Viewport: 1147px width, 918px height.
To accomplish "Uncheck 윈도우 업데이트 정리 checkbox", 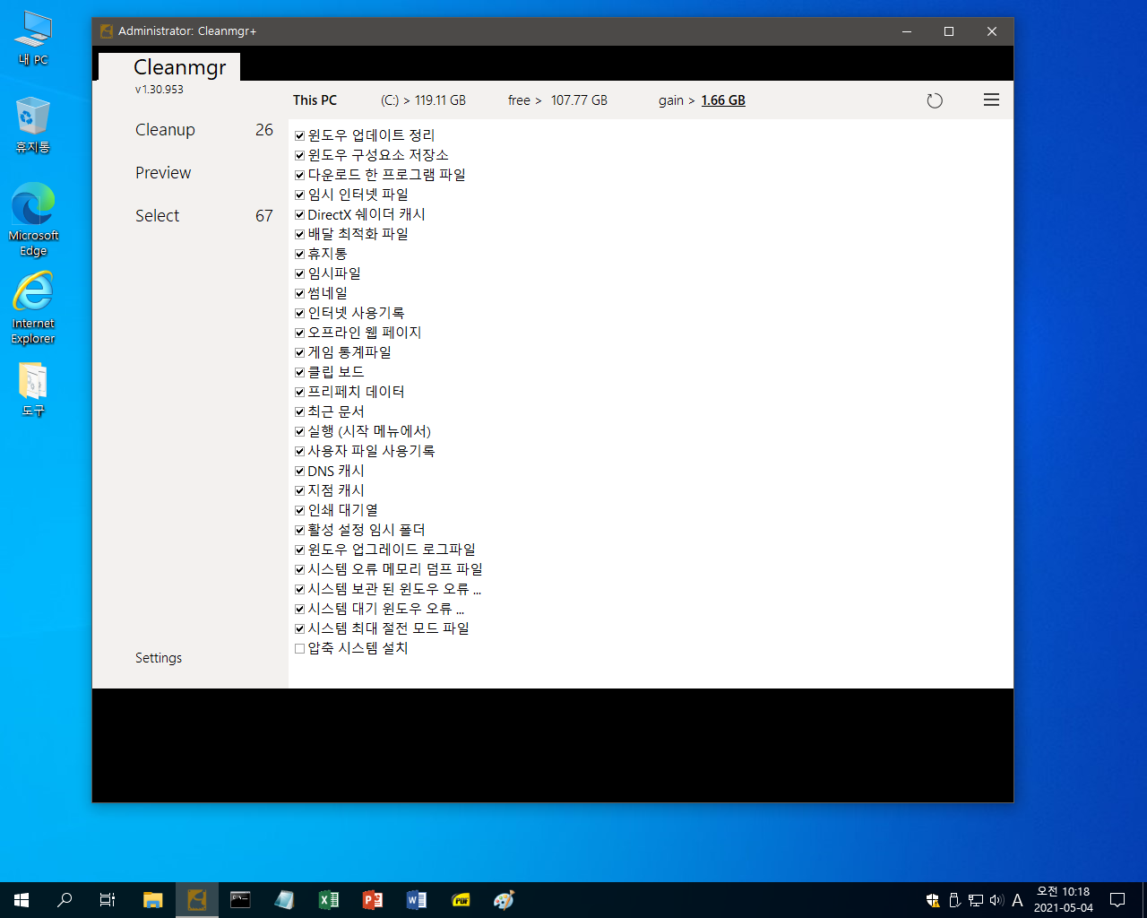I will [300, 136].
